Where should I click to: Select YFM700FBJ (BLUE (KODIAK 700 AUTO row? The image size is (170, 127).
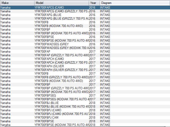[x=85, y=107]
